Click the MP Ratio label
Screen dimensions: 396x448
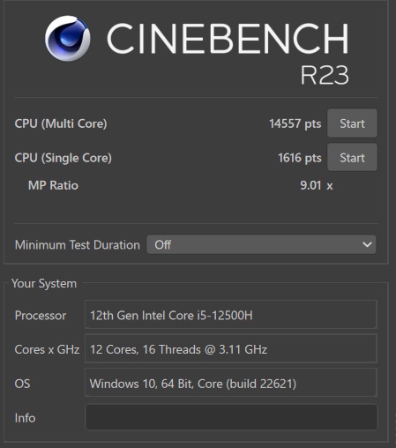click(53, 185)
